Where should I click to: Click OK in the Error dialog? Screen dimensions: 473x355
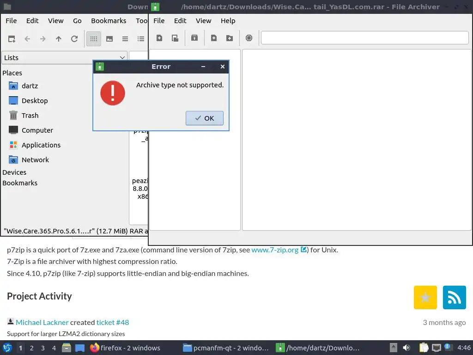[204, 118]
